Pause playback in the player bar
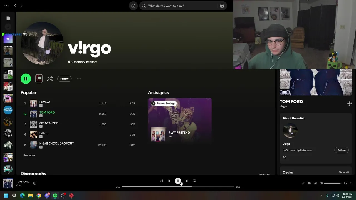 pyautogui.click(x=178, y=181)
